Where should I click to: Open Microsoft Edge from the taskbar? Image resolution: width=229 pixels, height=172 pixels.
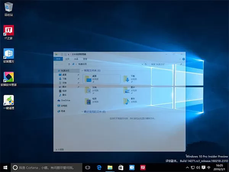pos(99,167)
